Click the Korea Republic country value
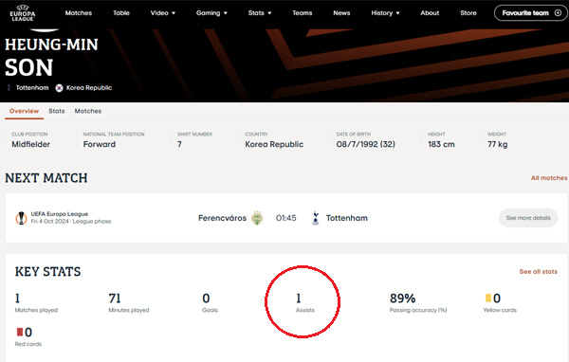This screenshot has width=569, height=362. (274, 144)
